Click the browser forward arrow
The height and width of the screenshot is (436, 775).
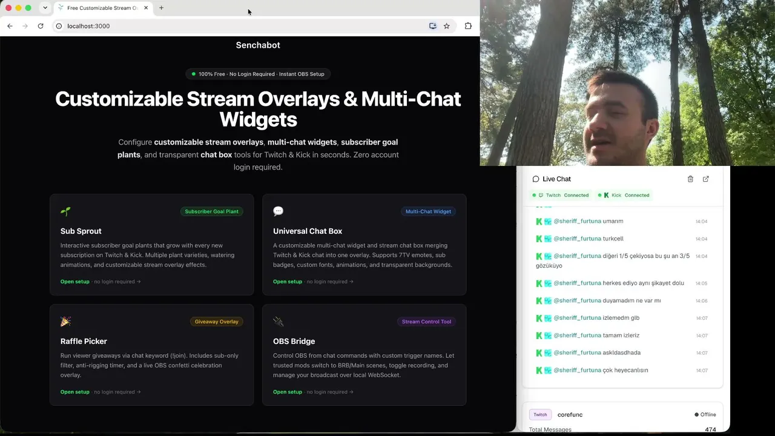25,26
